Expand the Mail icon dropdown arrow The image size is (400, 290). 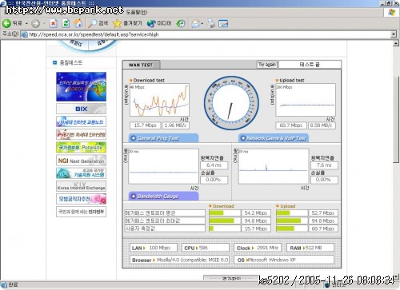pos(202,24)
